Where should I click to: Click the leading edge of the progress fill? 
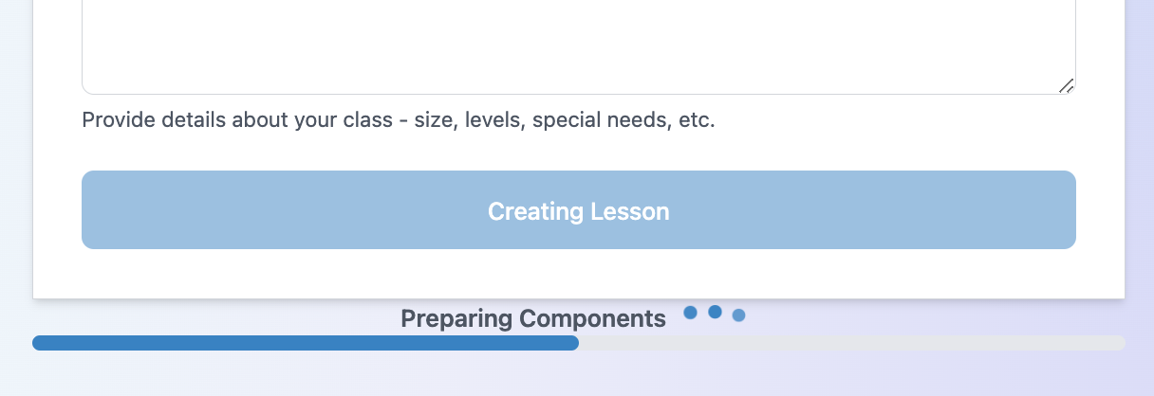(573, 343)
